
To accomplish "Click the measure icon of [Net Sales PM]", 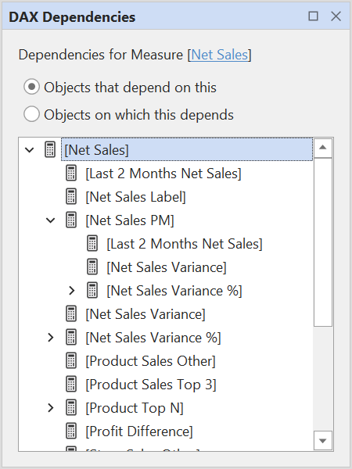I will 71,220.
